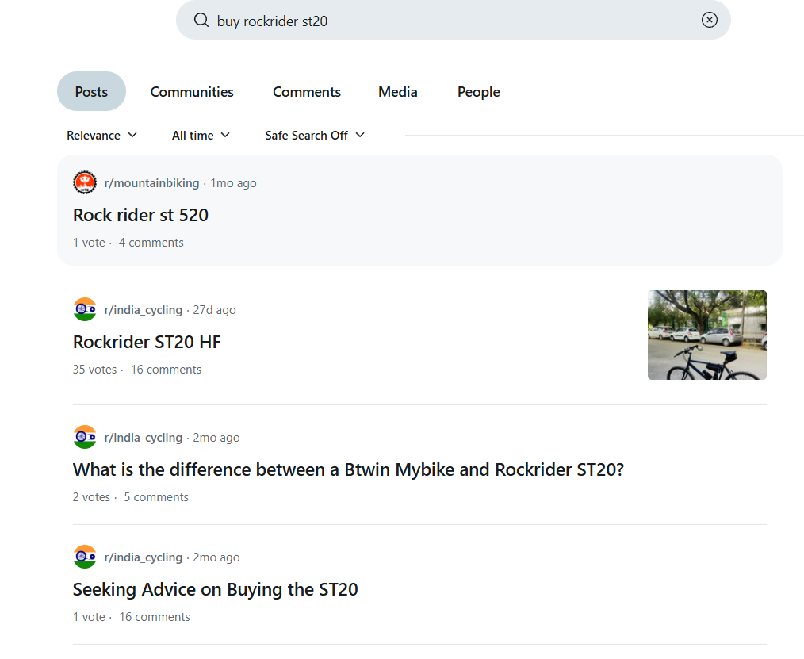
Task: Click the search magnifier icon
Action: point(201,21)
